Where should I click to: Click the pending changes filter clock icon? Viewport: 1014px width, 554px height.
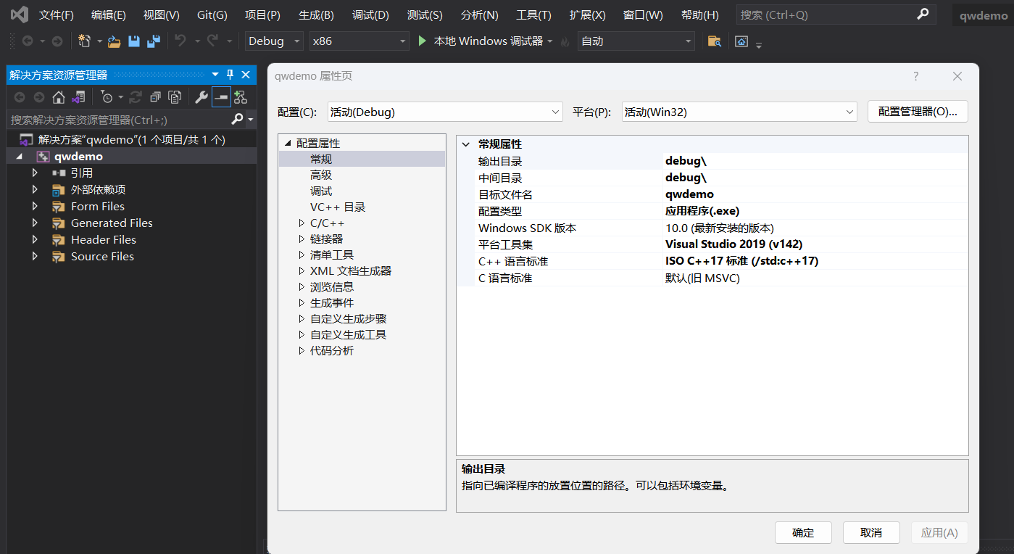click(x=107, y=97)
